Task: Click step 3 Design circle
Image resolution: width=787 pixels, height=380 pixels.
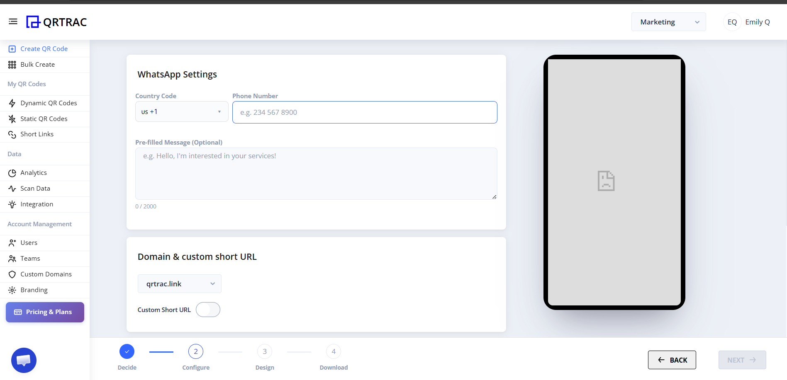Action: coord(265,351)
